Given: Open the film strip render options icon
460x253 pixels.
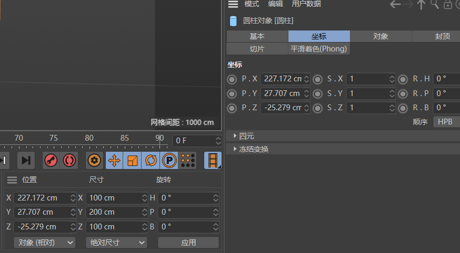Looking at the screenshot, I should point(213,160).
